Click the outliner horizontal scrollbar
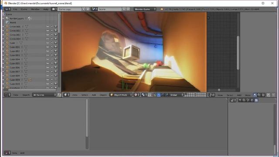This screenshot has height=157, width=279. [32, 90]
